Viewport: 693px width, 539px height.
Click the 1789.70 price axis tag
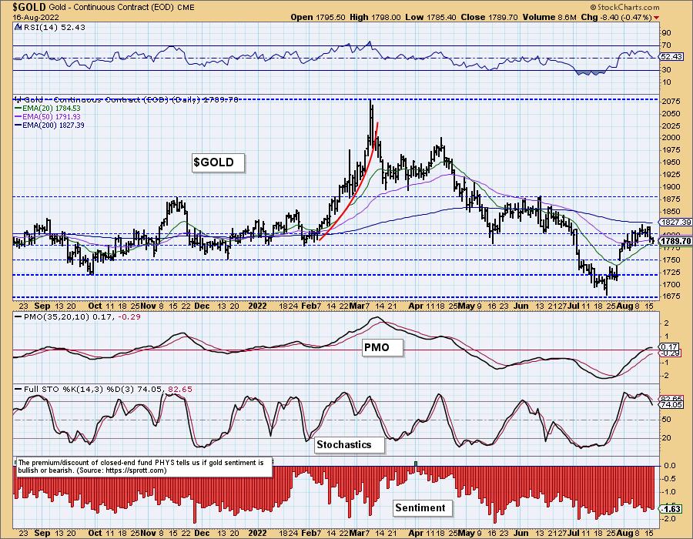675,241
